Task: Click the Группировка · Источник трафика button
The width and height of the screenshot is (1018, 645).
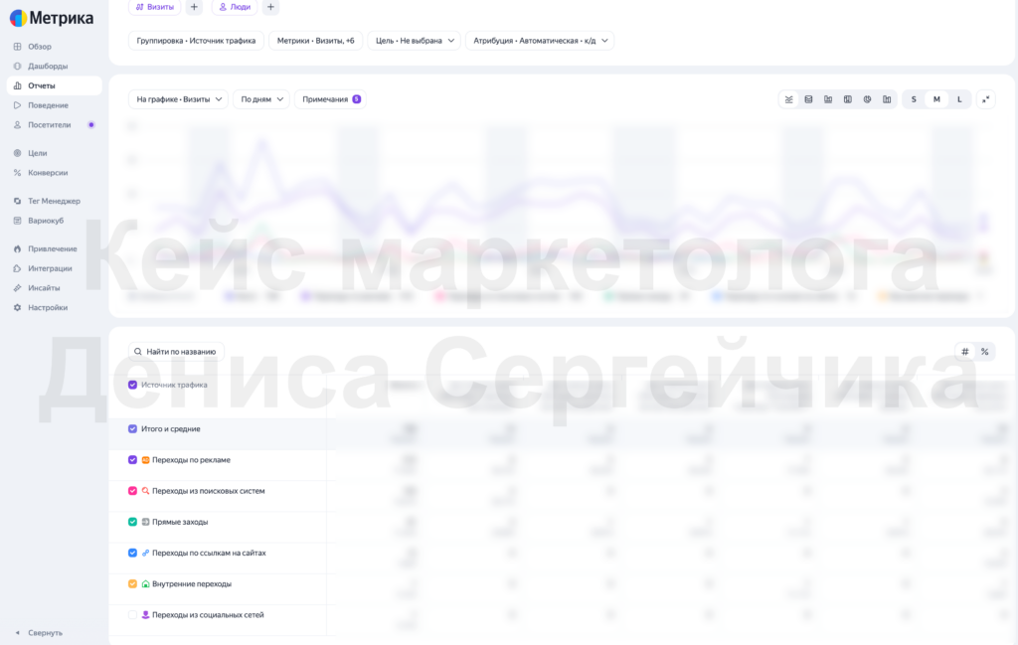Action: pyautogui.click(x=196, y=40)
